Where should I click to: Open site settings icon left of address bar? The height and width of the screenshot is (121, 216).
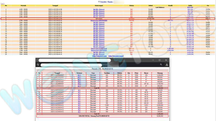coord(38,65)
